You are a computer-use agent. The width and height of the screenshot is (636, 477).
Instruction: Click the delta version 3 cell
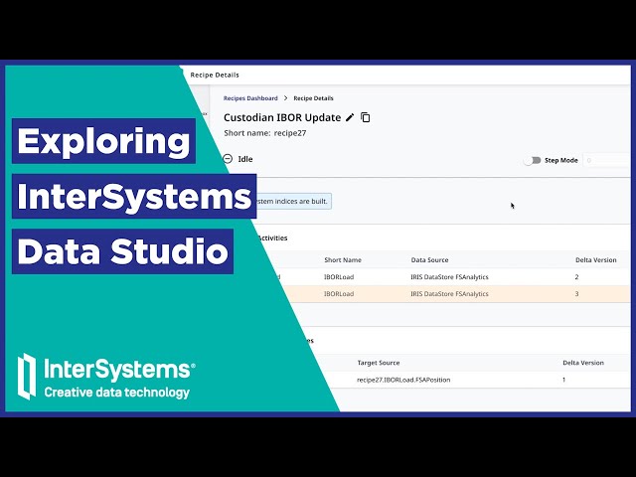click(576, 294)
